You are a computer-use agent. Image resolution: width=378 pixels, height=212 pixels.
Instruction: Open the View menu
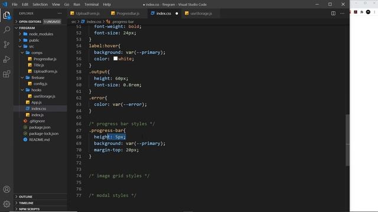pyautogui.click(x=56, y=4)
